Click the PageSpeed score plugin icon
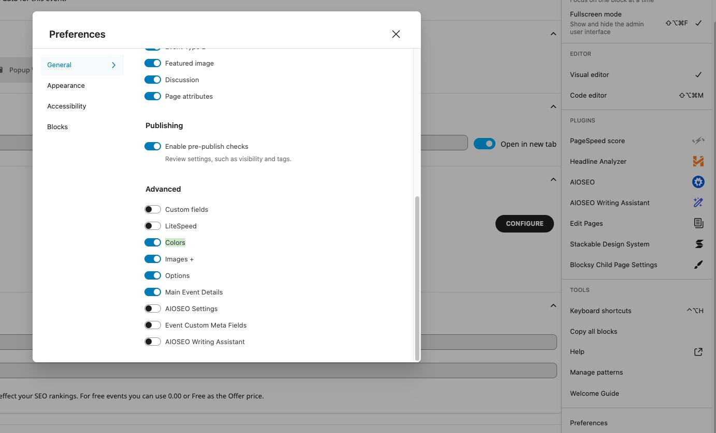 coord(698,141)
